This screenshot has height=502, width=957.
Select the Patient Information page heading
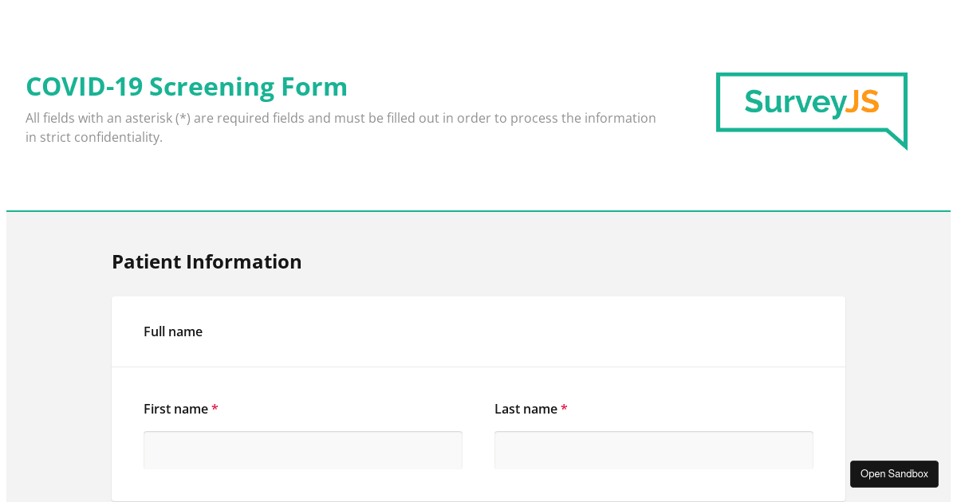(x=207, y=261)
